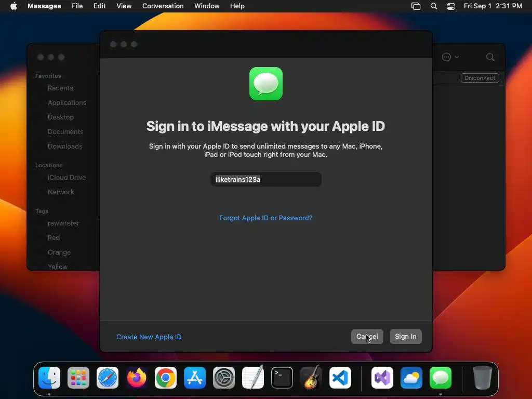Image resolution: width=532 pixels, height=399 pixels.
Task: Open the Apple menu
Action: [x=14, y=6]
